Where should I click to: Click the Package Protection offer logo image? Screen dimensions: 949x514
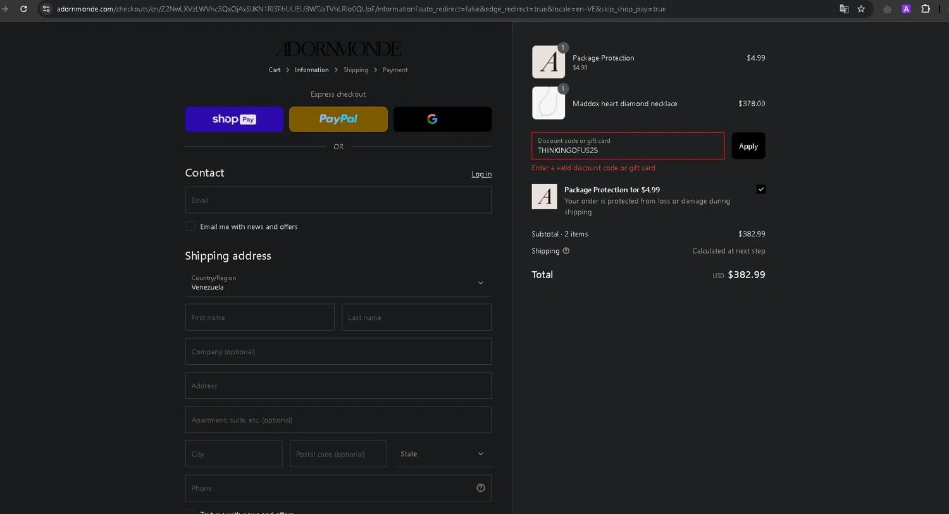click(x=544, y=197)
